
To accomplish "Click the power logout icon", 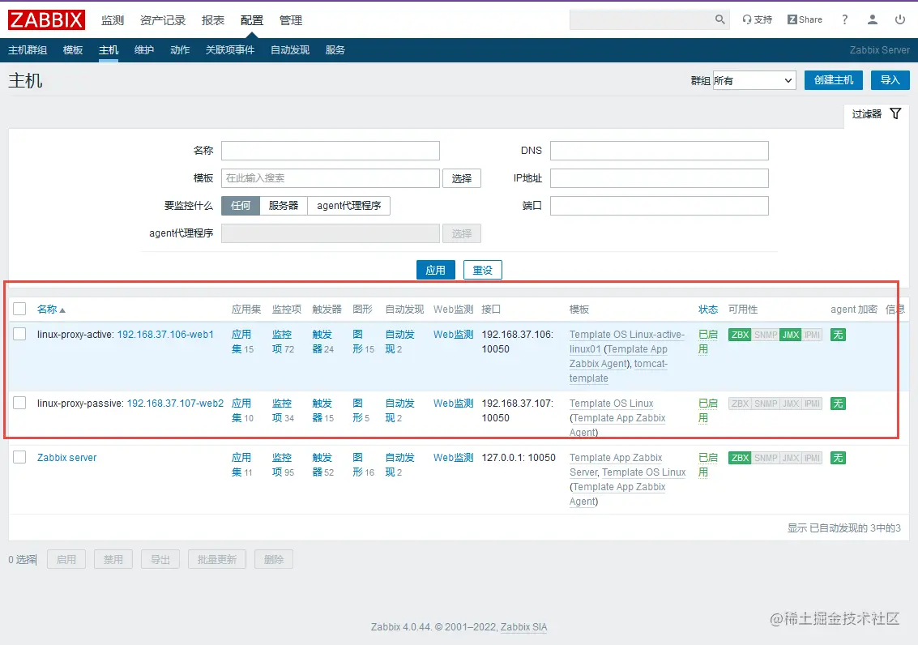I will pos(900,19).
